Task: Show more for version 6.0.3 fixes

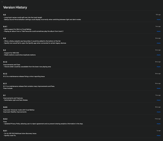Action: click(158, 124)
